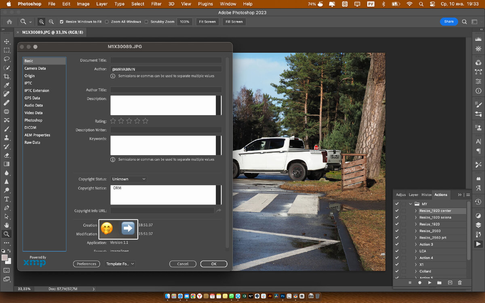Click the foreground color swatch
The height and width of the screenshot is (303, 485).
pyautogui.click(x=5, y=257)
